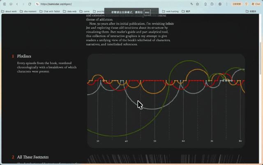Open the 'aha moment' bookmark folder
The width and height of the screenshot is (263, 165).
coord(28,11)
